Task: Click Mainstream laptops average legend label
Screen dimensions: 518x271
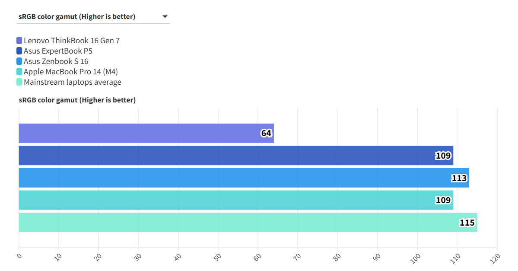Action: 73,82
